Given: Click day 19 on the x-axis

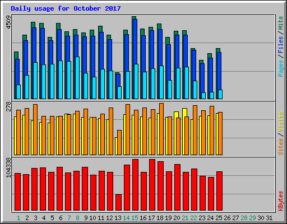Looking at the screenshot, I should 168,218.
